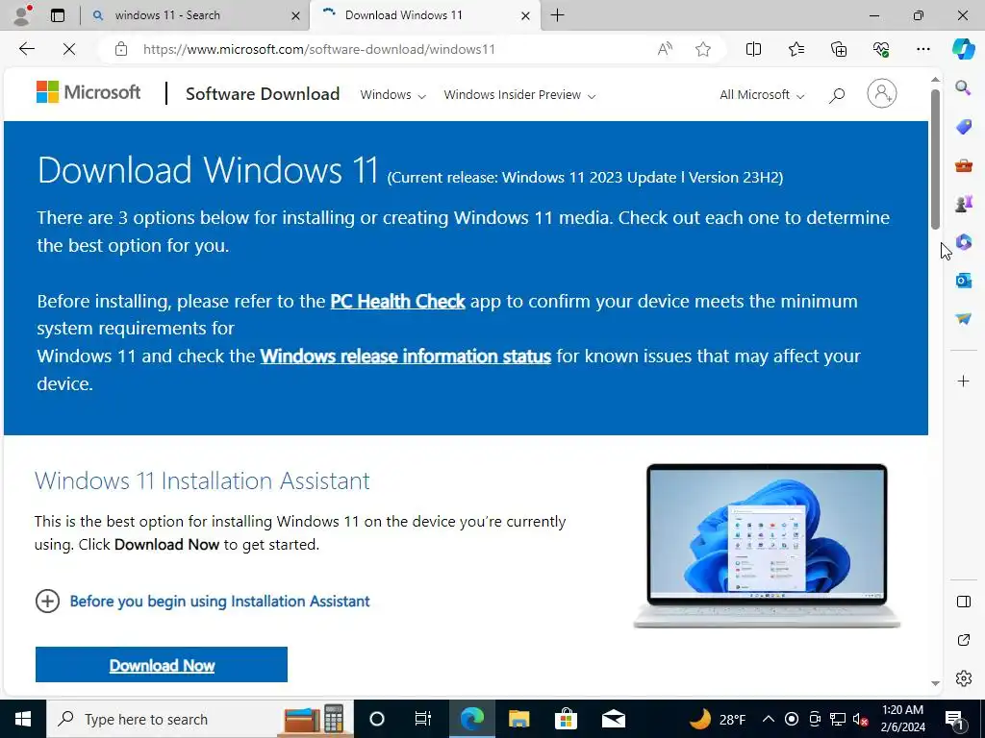Viewport: 985px width, 738px height.
Task: Open Collections panel
Action: [839, 49]
